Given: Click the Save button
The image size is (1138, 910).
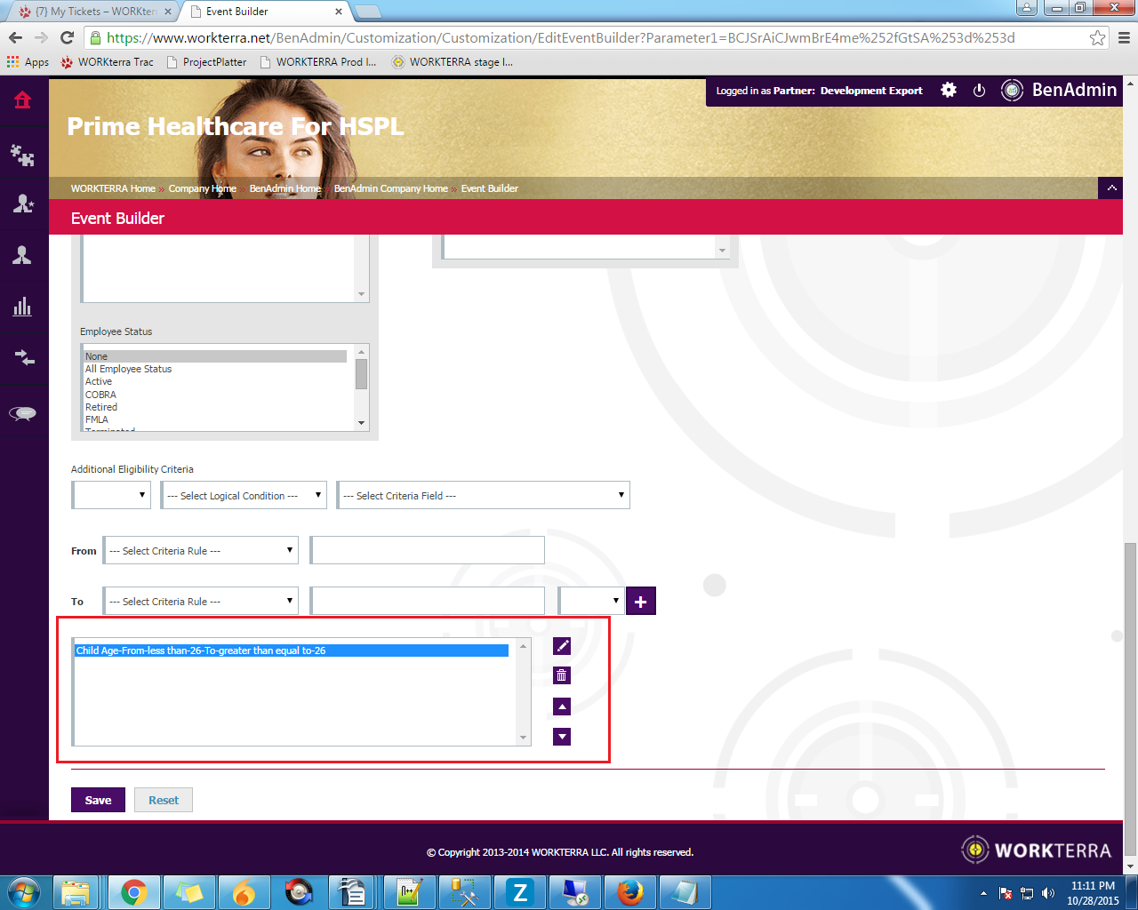Looking at the screenshot, I should tap(98, 800).
